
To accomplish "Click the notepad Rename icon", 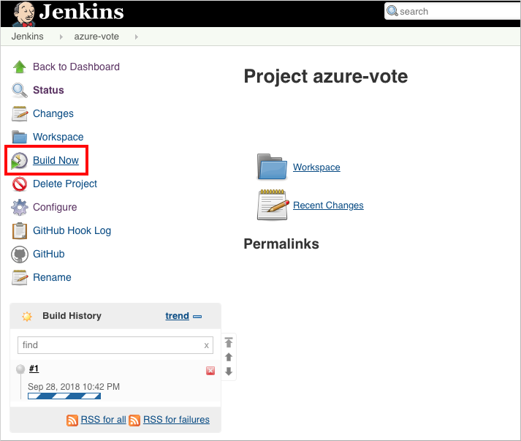I will pyautogui.click(x=20, y=278).
